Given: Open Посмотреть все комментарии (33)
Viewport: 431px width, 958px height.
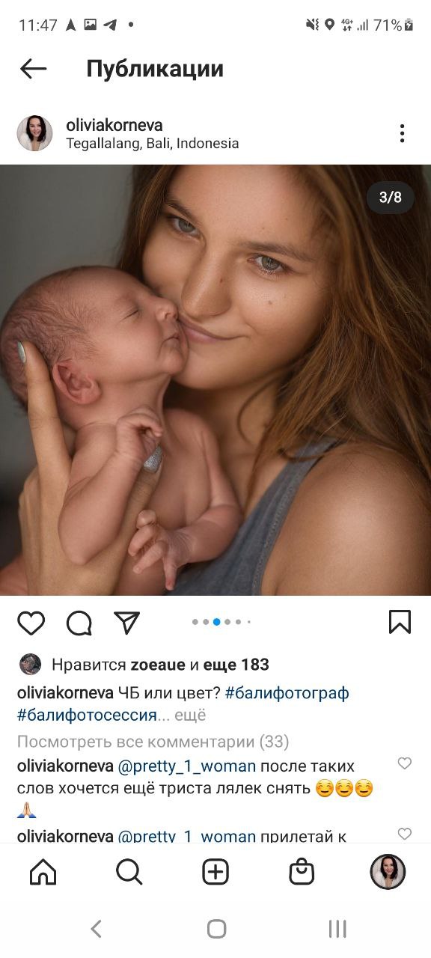Looking at the screenshot, I should click(153, 742).
